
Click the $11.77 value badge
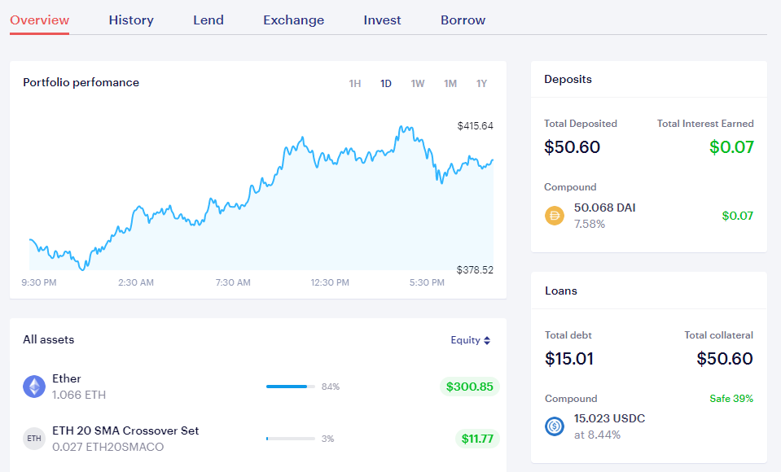[477, 439]
